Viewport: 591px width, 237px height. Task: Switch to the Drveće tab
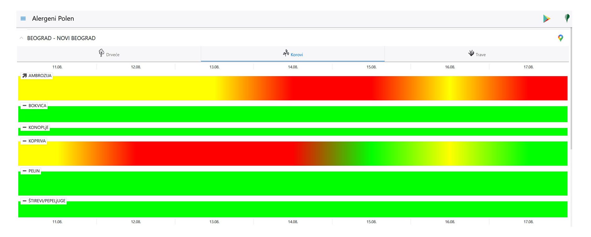(x=113, y=55)
